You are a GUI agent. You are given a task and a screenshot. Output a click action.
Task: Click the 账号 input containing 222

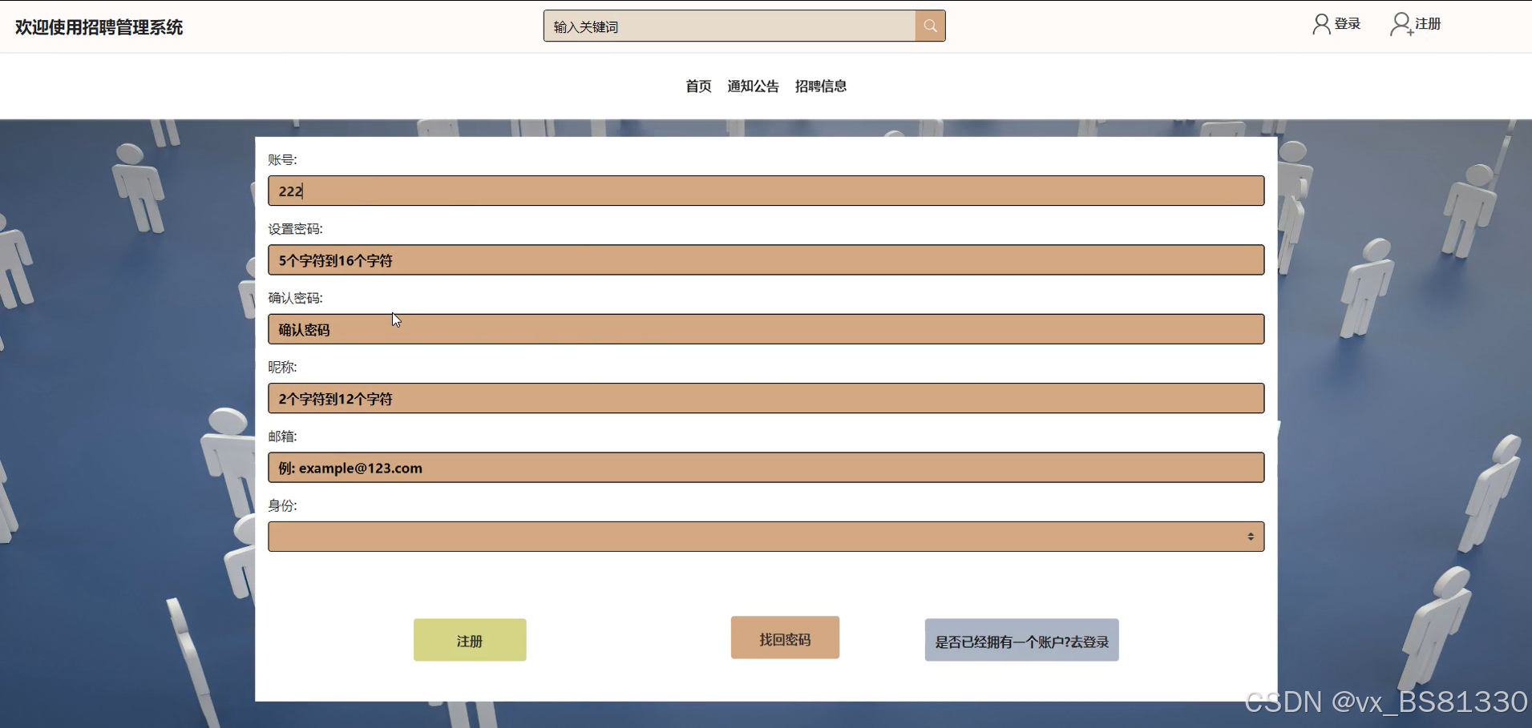[x=766, y=191]
